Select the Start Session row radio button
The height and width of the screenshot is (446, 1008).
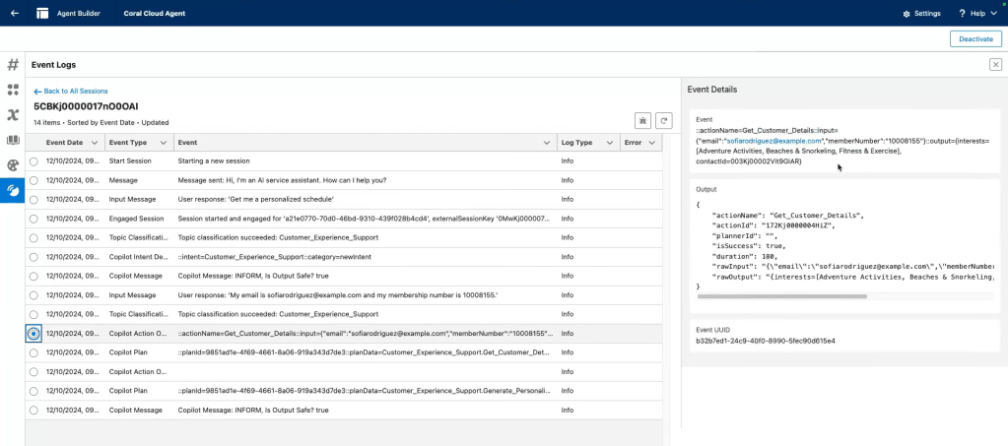34,161
